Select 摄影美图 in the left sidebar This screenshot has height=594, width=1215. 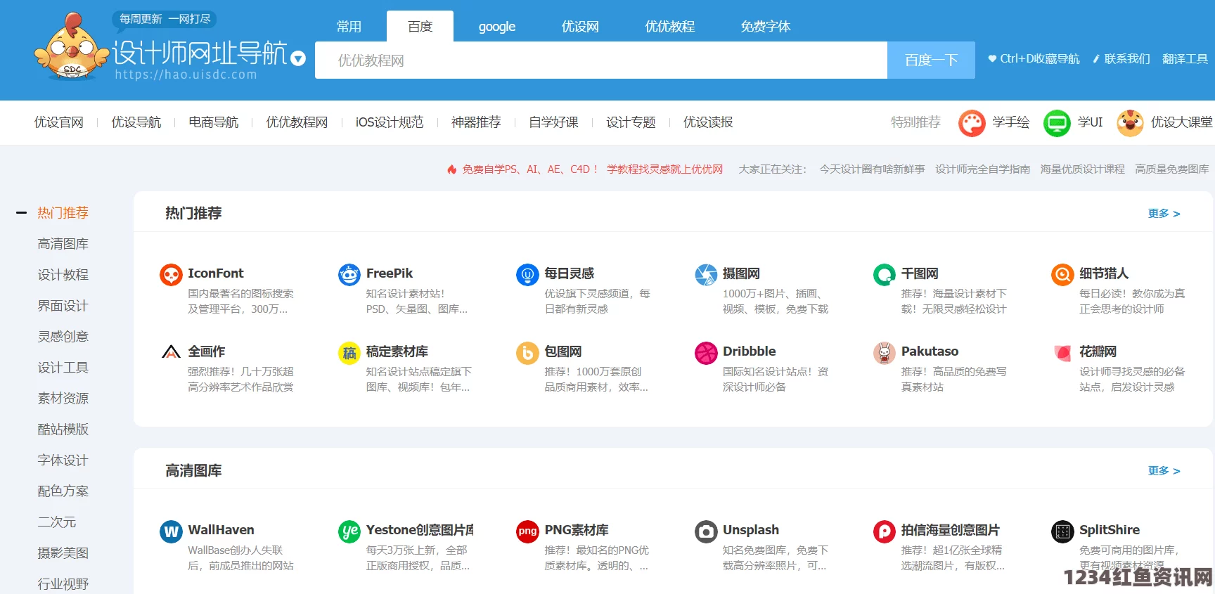point(63,553)
